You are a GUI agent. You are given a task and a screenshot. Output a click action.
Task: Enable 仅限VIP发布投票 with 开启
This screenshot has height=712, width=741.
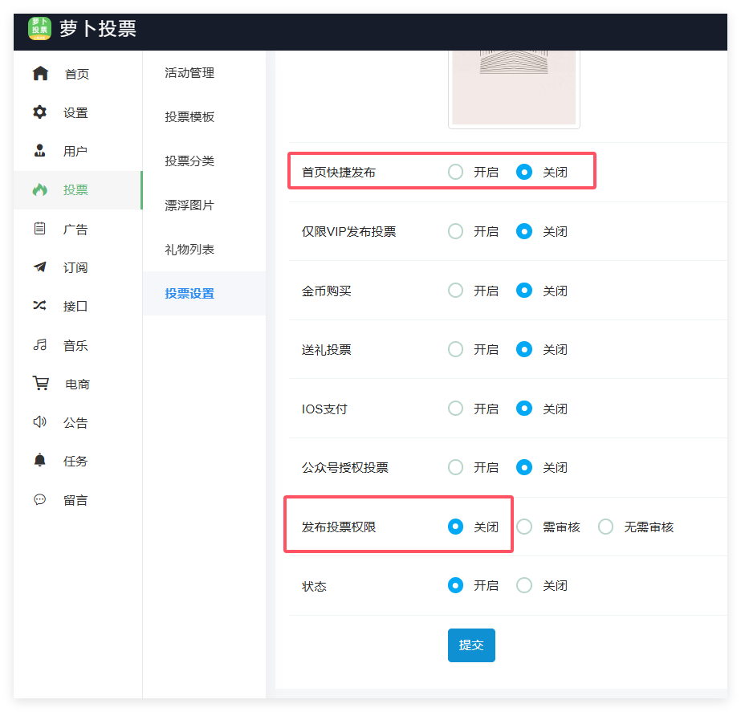(x=455, y=231)
